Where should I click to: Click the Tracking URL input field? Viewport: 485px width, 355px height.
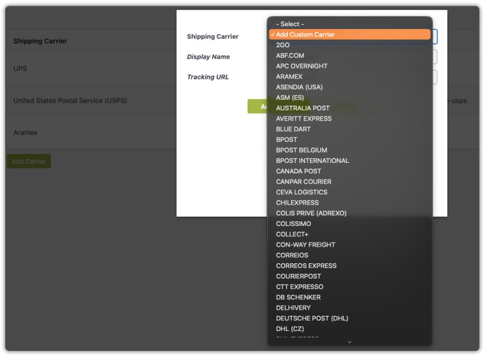click(x=434, y=77)
